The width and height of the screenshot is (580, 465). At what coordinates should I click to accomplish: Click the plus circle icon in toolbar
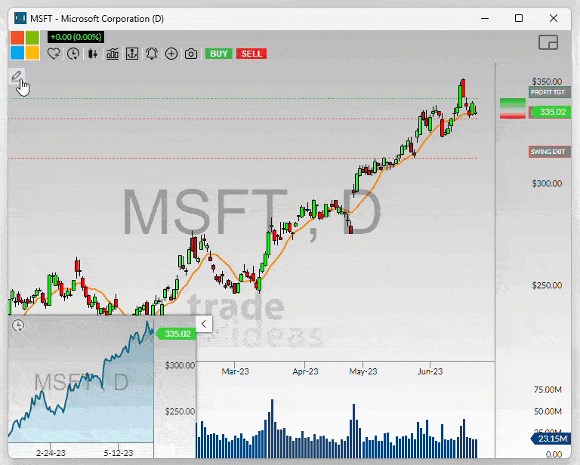(x=171, y=54)
